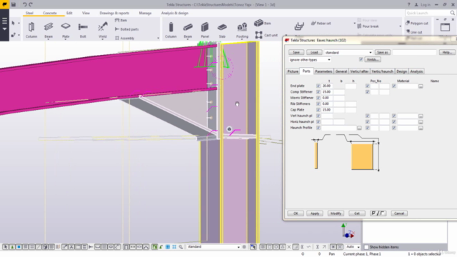
Task: Select the steel Beam tool
Action: [49, 30]
